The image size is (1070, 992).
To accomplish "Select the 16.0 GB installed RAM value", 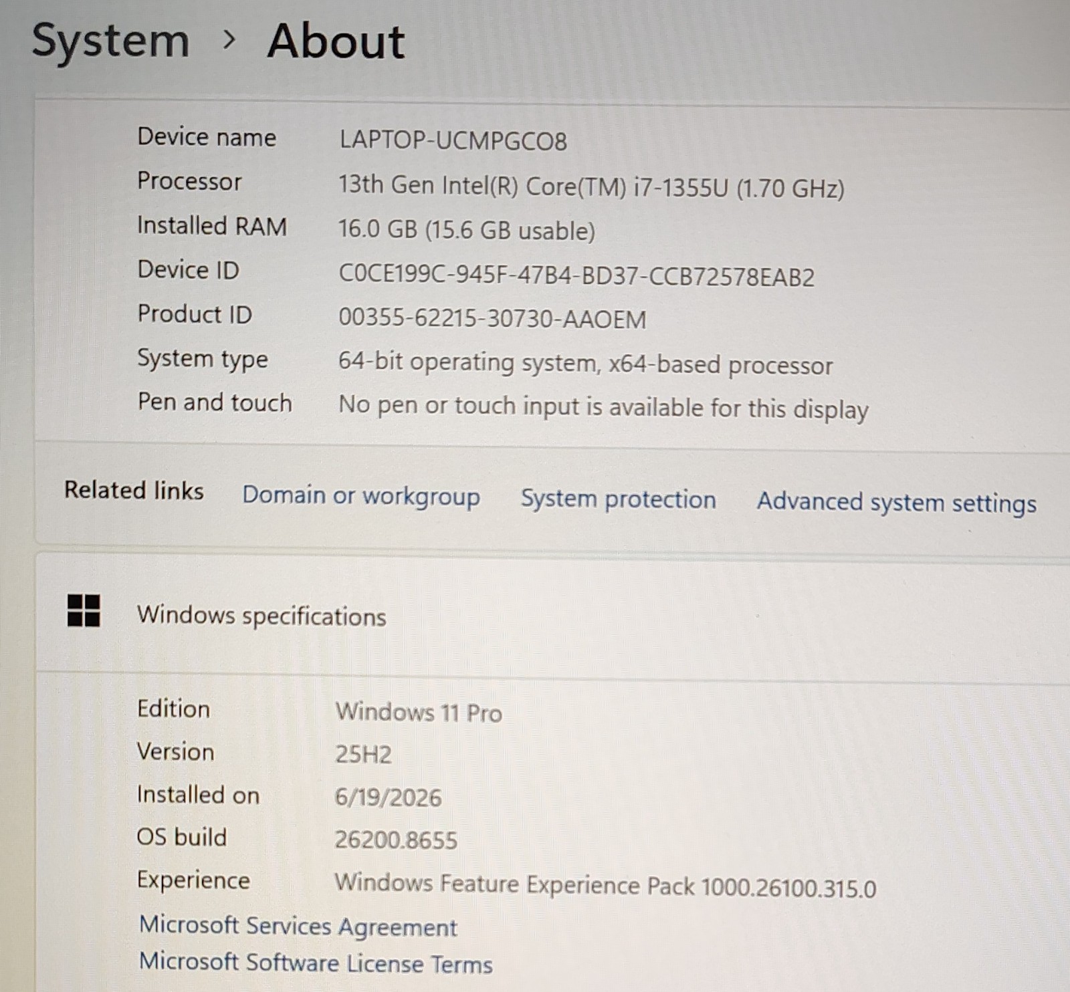I will click(x=467, y=230).
